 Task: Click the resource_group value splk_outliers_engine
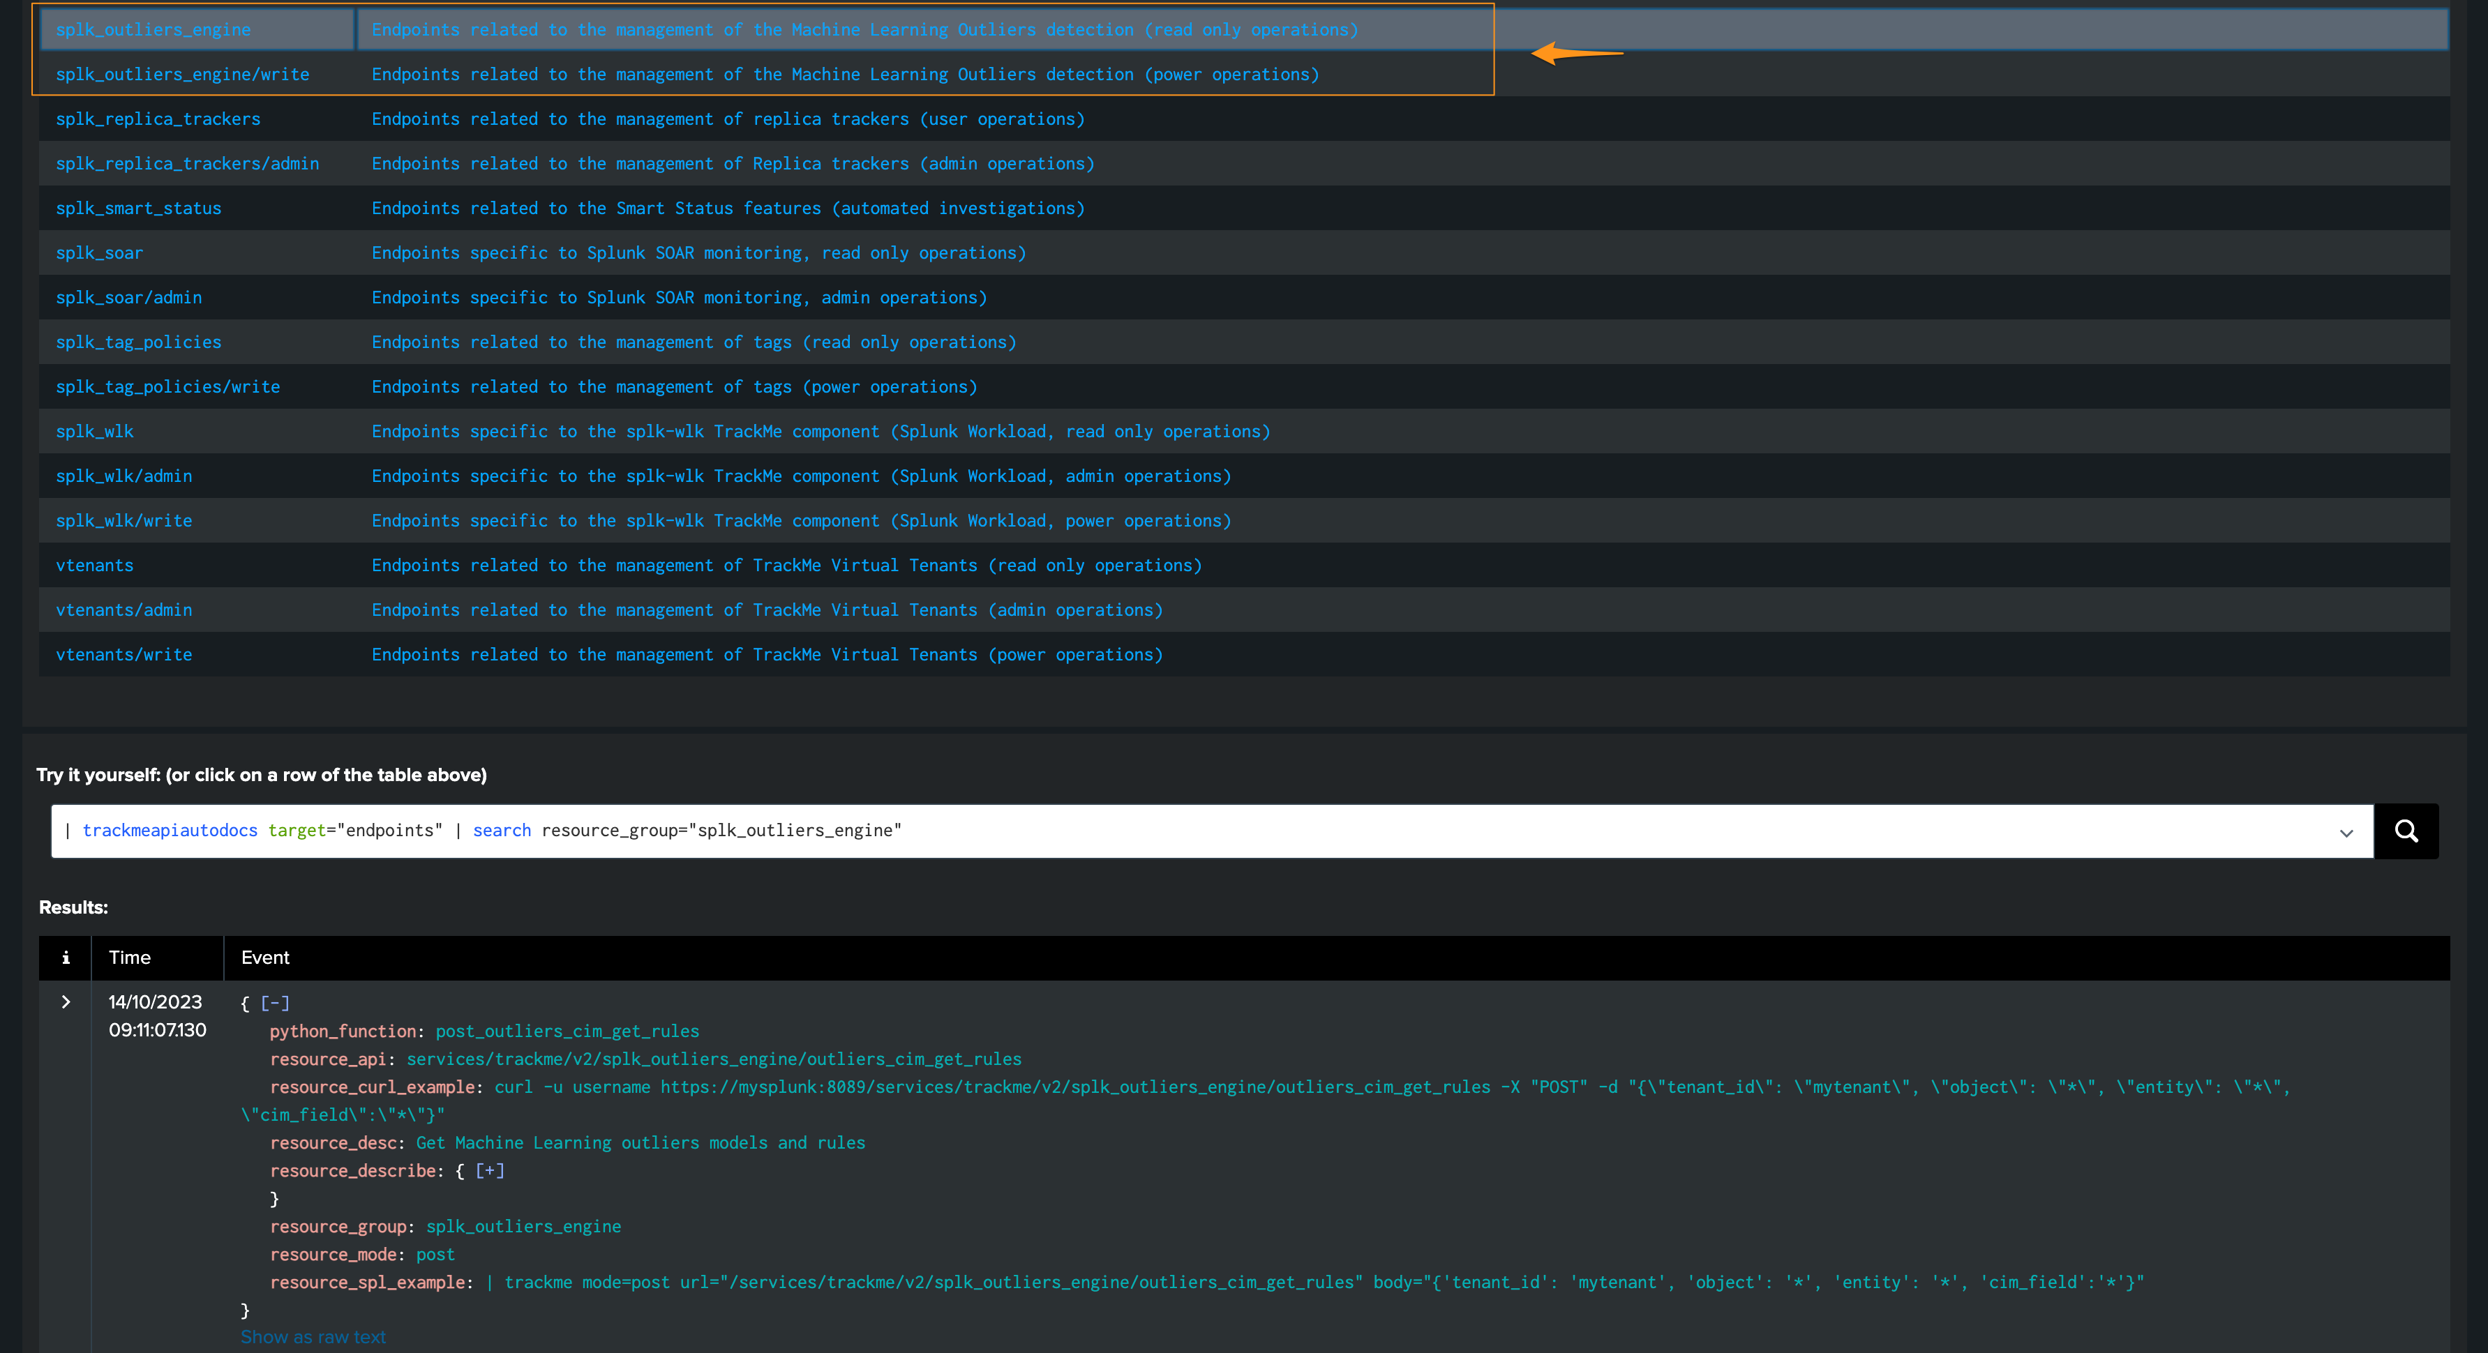[523, 1227]
